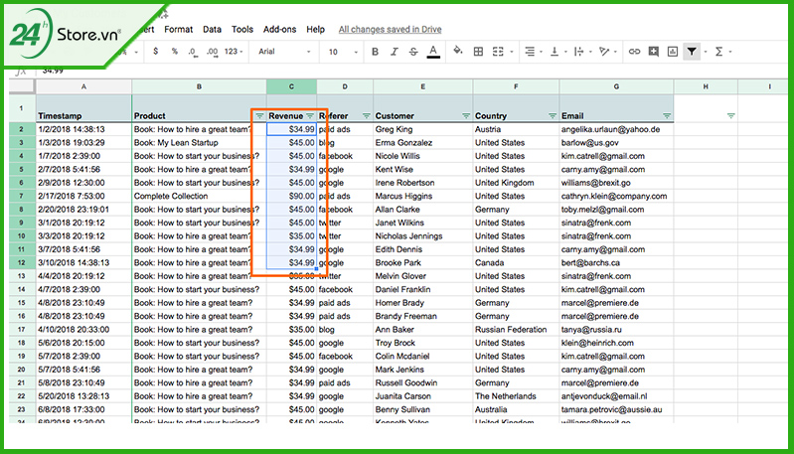The image size is (794, 454).
Task: Open filter dropdown for Product column
Action: pyautogui.click(x=259, y=116)
